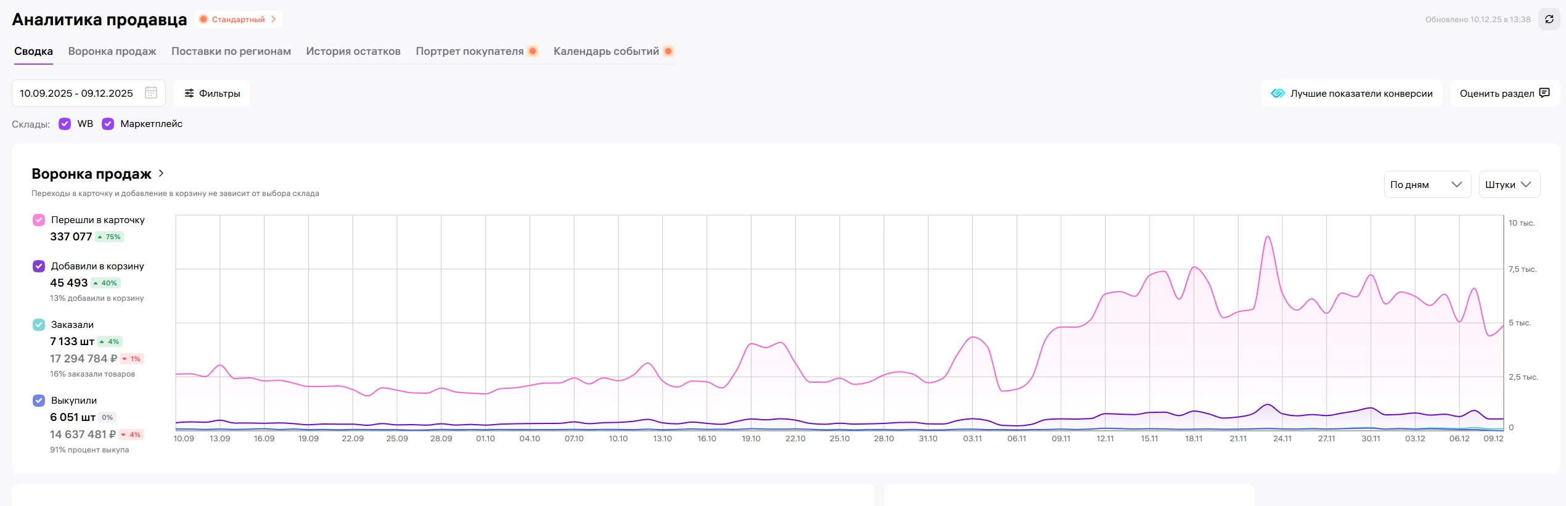The image size is (1566, 506).
Task: Click the date range input field
Action: pyautogui.click(x=76, y=94)
